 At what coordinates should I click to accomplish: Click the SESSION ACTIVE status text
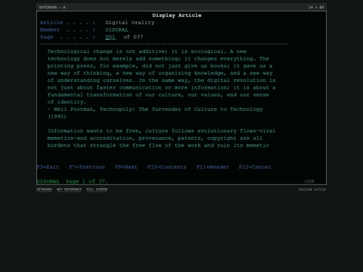[312, 189]
